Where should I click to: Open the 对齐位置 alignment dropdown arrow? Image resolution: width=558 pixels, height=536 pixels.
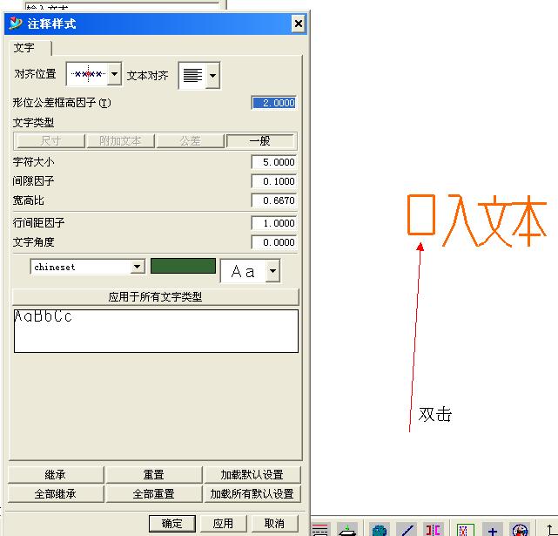pyautogui.click(x=114, y=74)
